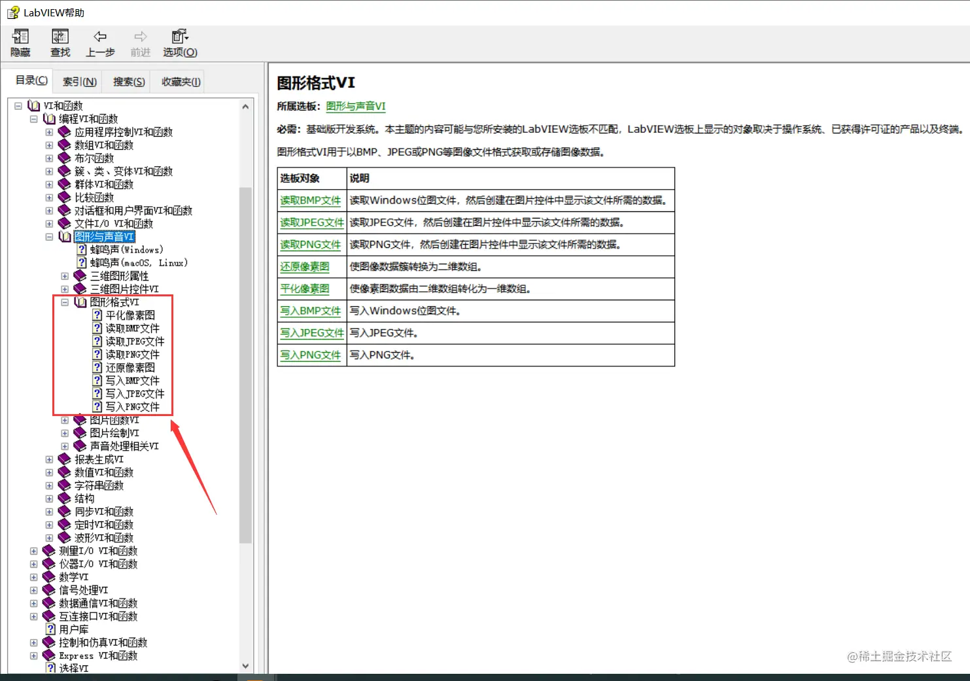Open the 读取JPEG文件 link in table
The height and width of the screenshot is (681, 970).
point(312,222)
